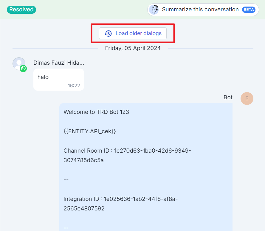
Task: Click the blue BETA badge
Action: click(x=249, y=10)
